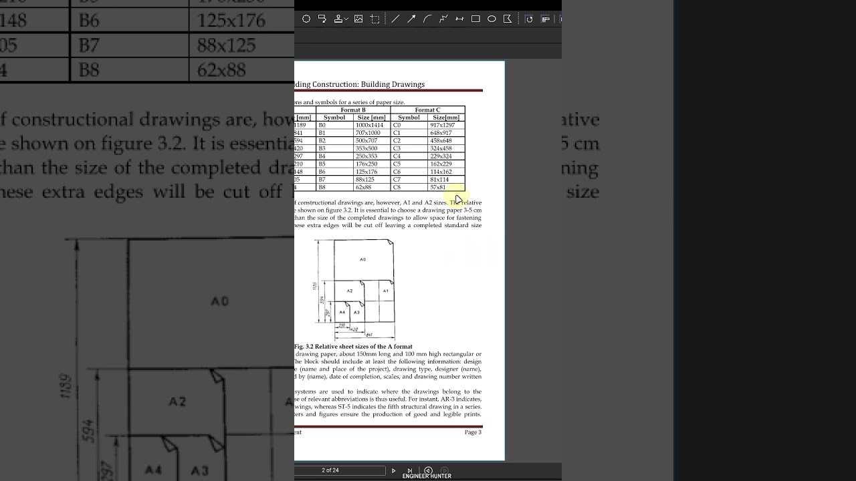Select the callout annotation tool
Screen dimensions: 856x481
pyautogui.click(x=322, y=19)
